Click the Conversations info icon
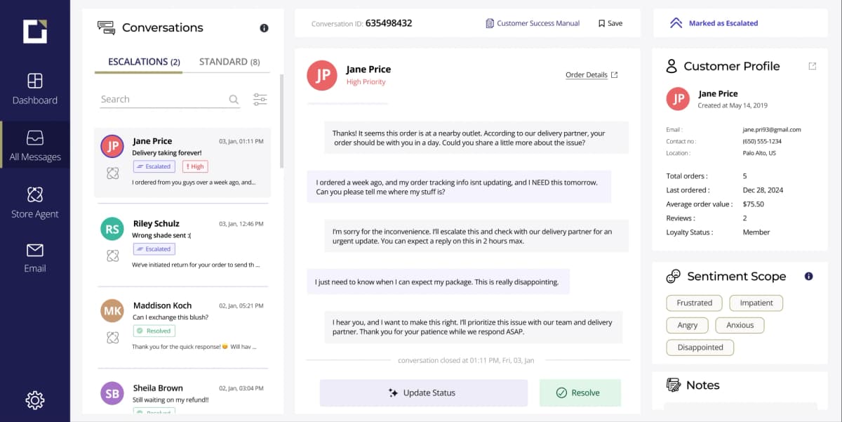Screen dimensions: 842x422 pyautogui.click(x=264, y=28)
